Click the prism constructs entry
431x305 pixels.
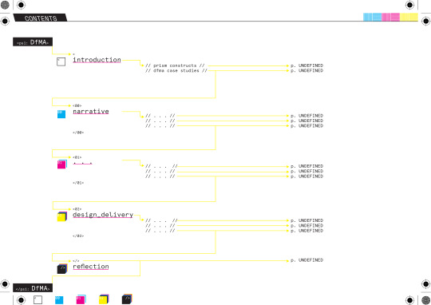(175, 65)
